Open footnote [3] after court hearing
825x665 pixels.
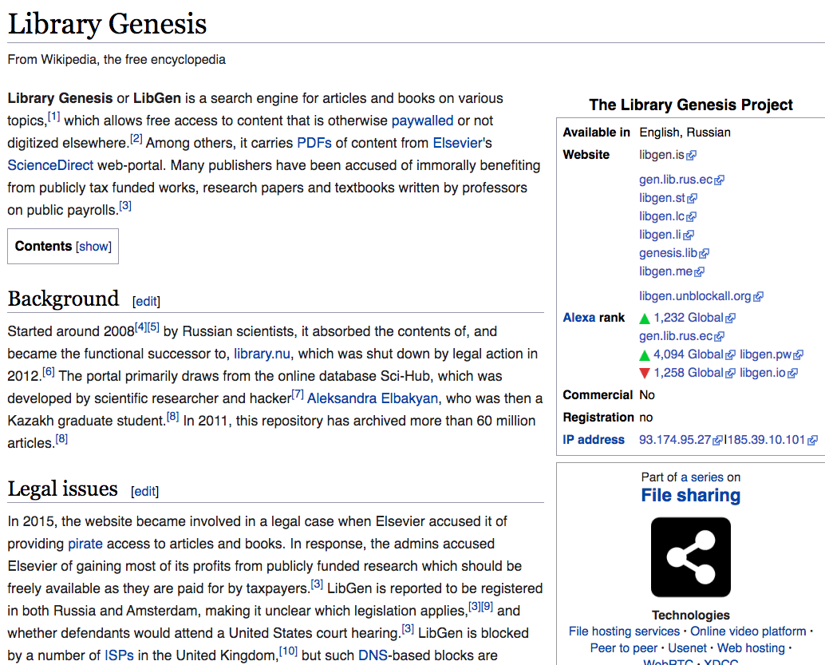(x=408, y=628)
